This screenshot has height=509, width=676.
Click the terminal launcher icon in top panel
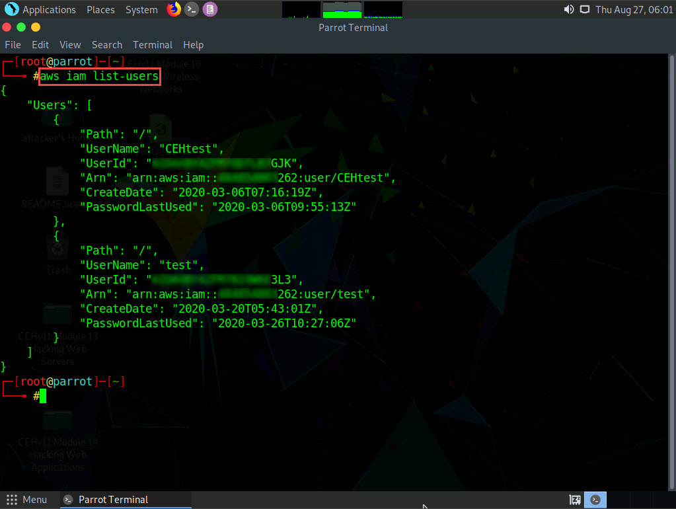pyautogui.click(x=192, y=9)
